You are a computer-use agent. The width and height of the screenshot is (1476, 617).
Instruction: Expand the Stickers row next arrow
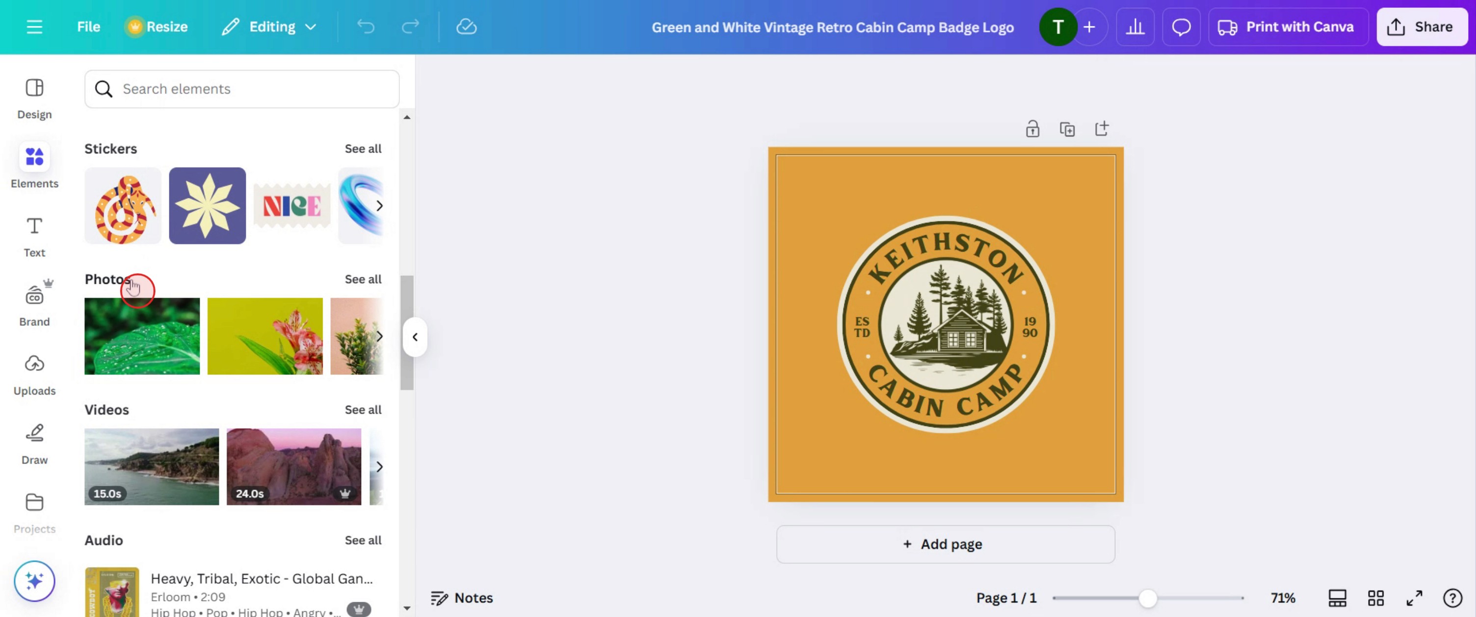(x=379, y=205)
